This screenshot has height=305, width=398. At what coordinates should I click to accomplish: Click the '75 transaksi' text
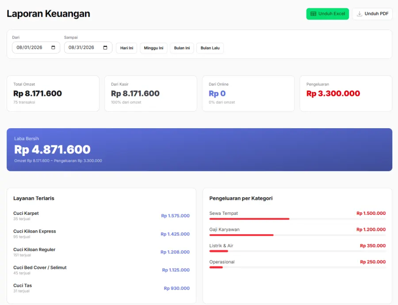[24, 102]
